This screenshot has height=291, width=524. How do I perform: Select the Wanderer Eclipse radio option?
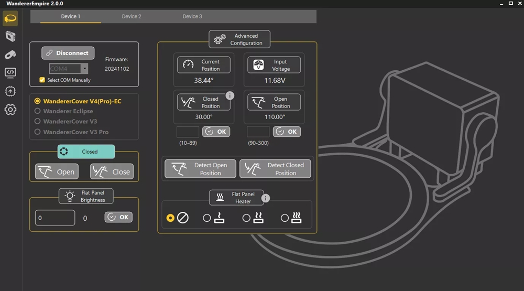pos(38,111)
